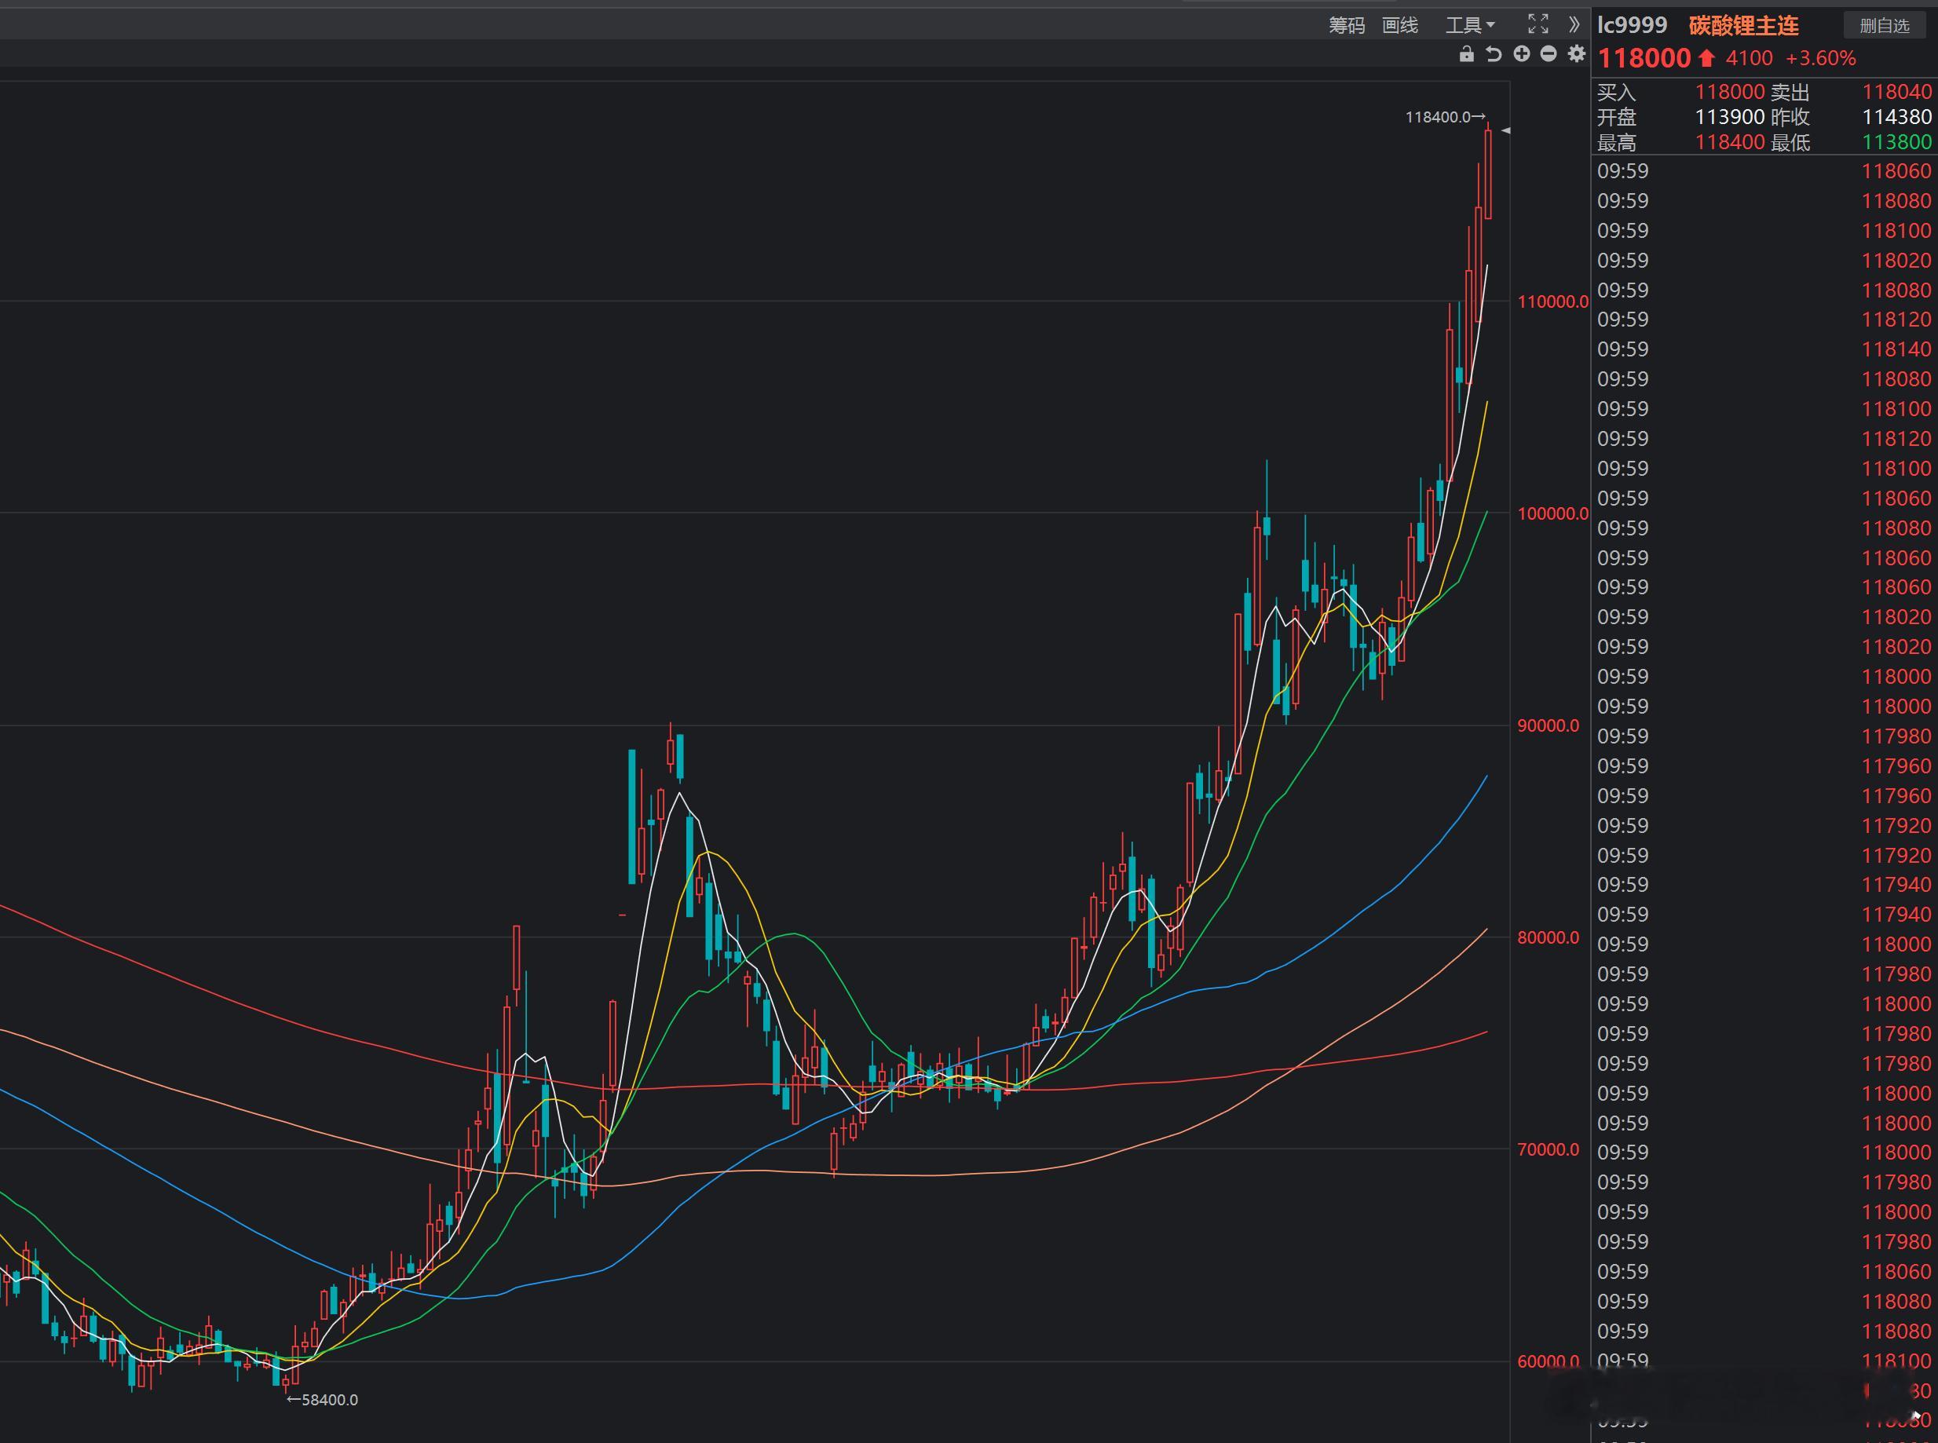Click the small triangle price marker on axis

pos(1505,130)
